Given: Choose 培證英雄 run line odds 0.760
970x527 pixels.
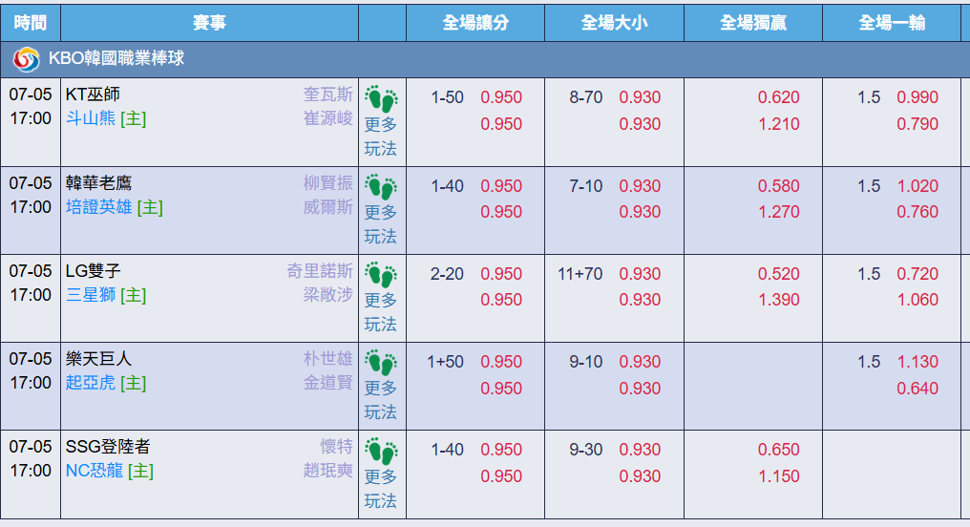Looking at the screenshot, I should [x=917, y=212].
